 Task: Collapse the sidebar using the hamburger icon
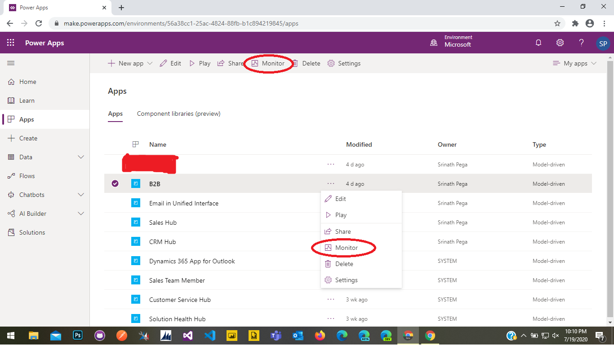(11, 63)
